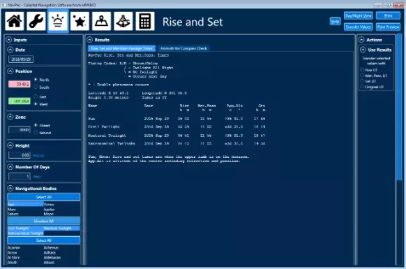Select East longitude radio button
406x269 pixels.
tap(36, 96)
